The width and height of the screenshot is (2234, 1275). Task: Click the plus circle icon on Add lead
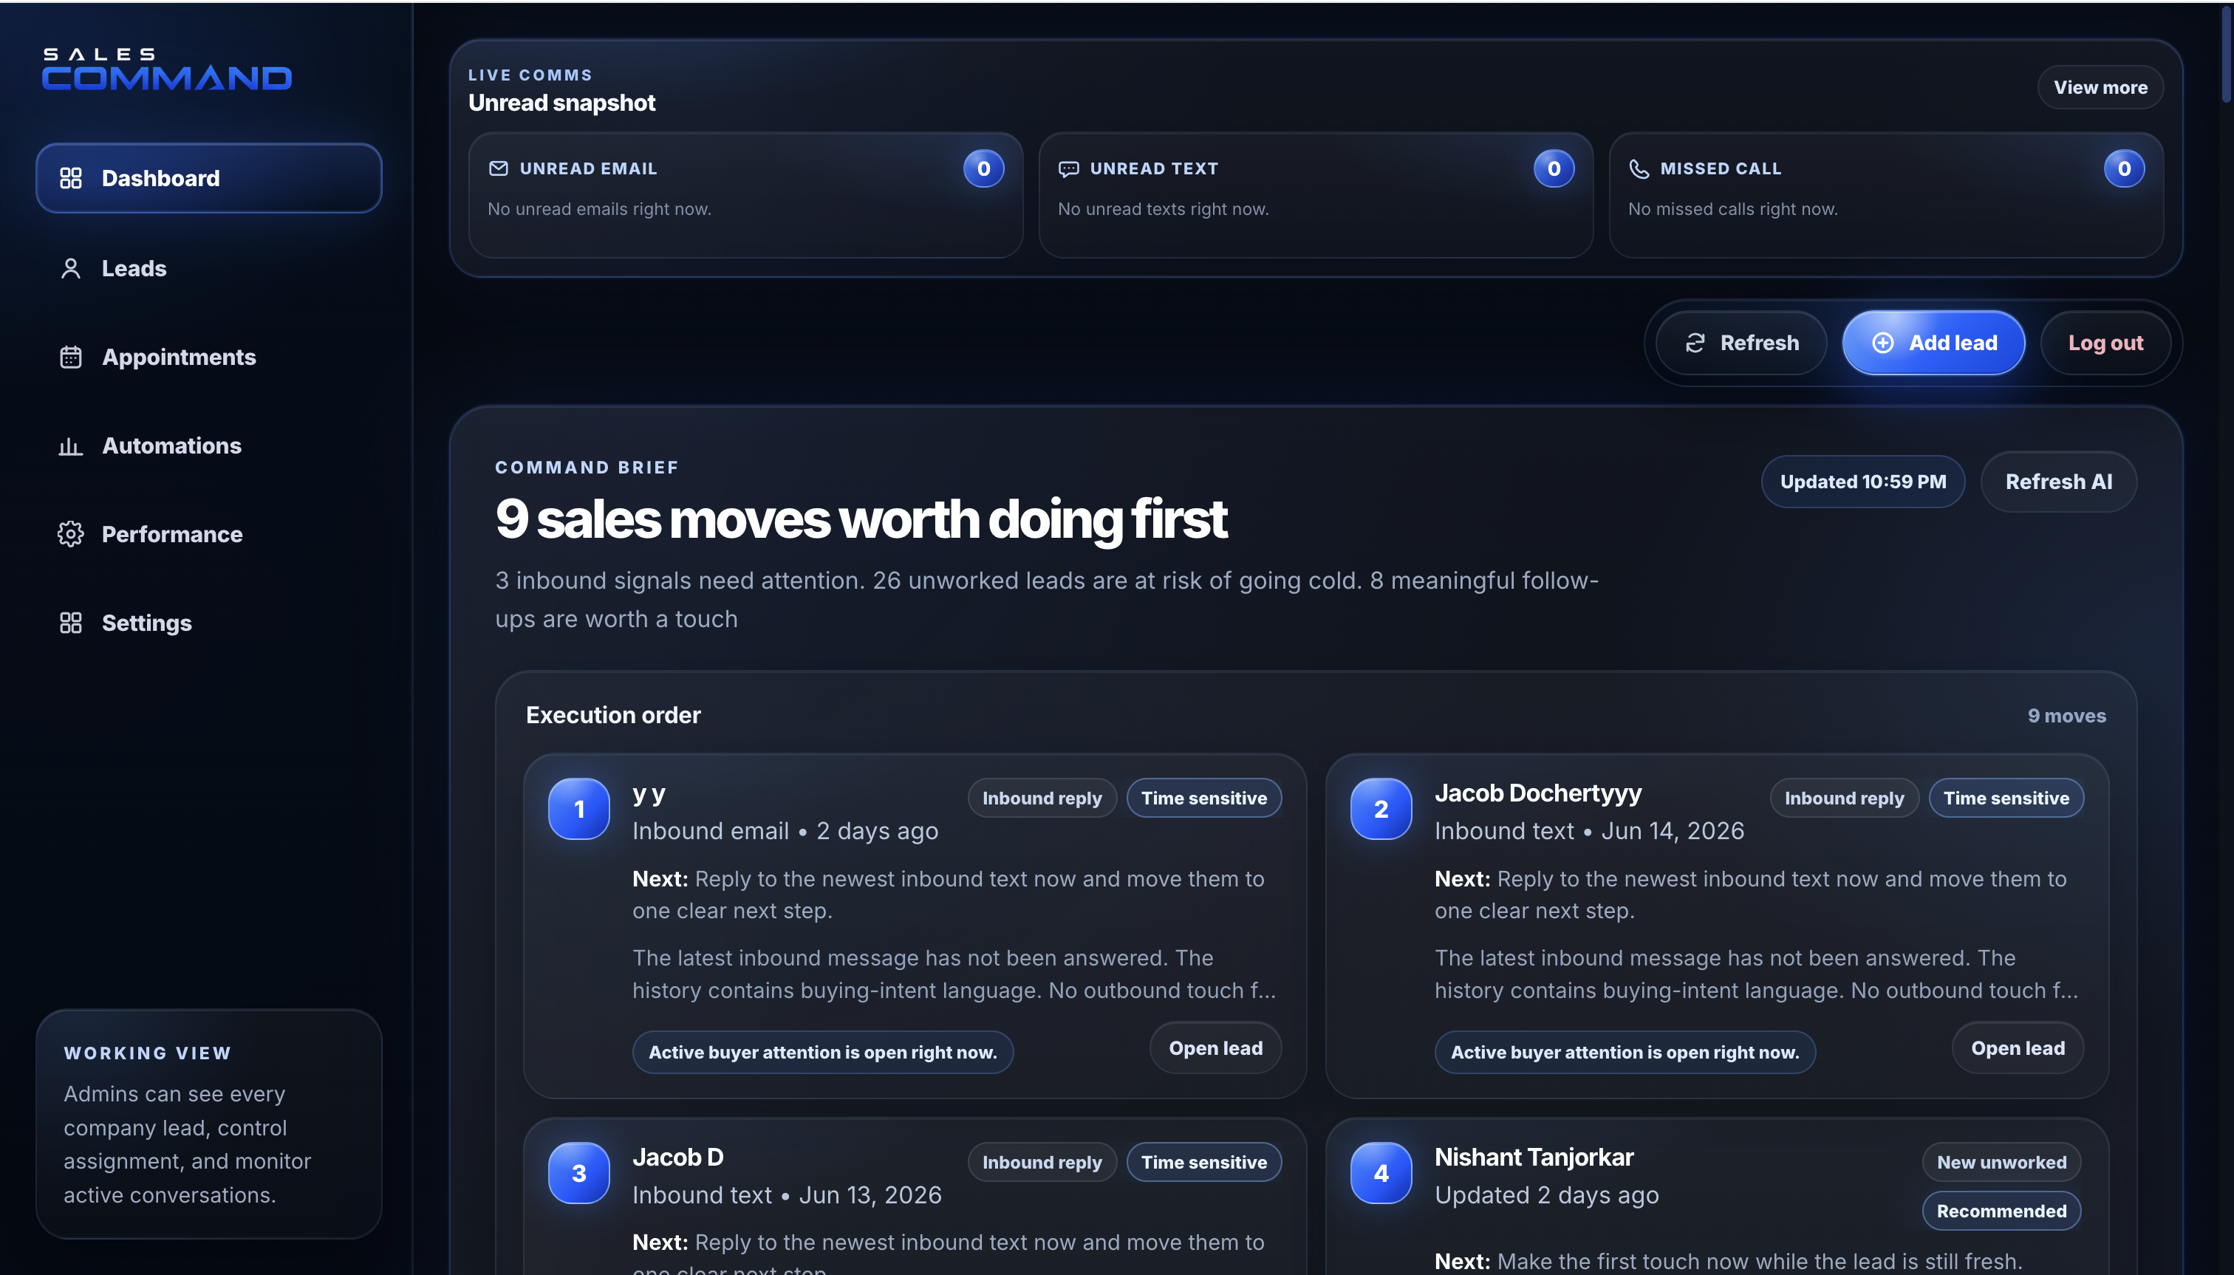[x=1883, y=343]
